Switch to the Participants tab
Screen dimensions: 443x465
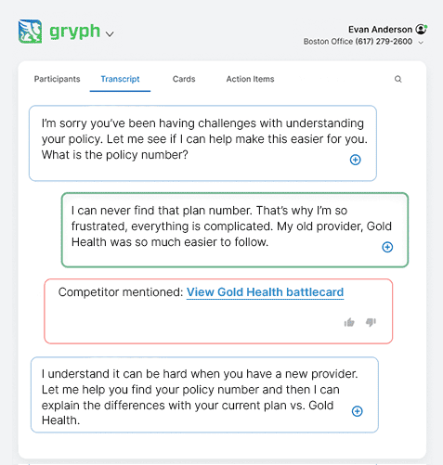pos(57,79)
